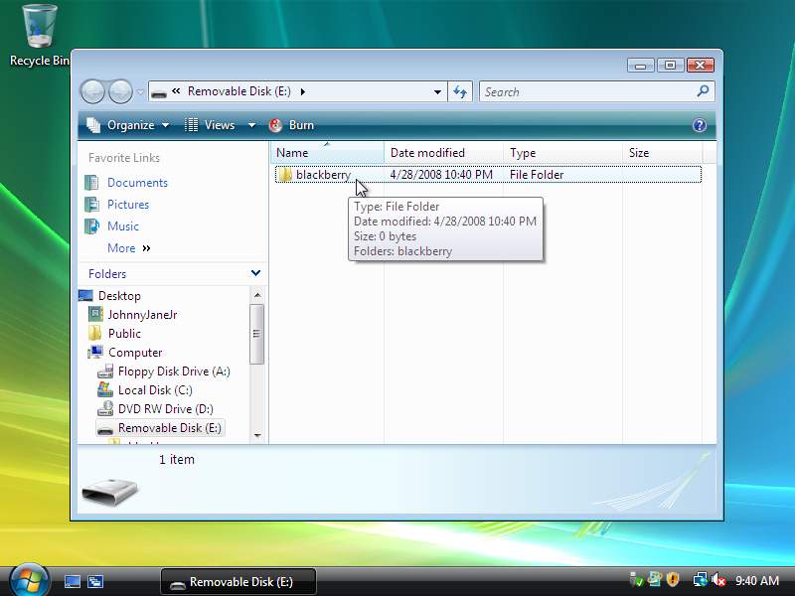Open the Organize dropdown menu
Viewport: 795px width, 596px height.
click(x=128, y=125)
